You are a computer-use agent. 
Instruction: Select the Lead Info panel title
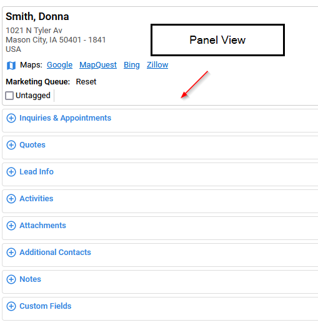coord(37,171)
